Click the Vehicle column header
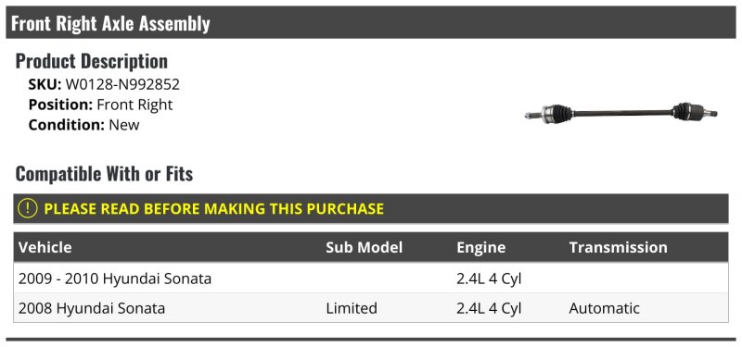The height and width of the screenshot is (347, 742). pos(45,247)
